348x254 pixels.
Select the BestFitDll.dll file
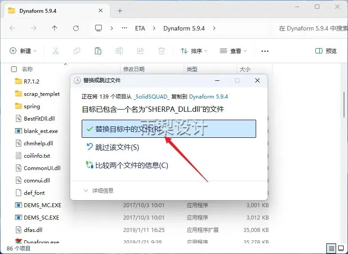click(39, 118)
